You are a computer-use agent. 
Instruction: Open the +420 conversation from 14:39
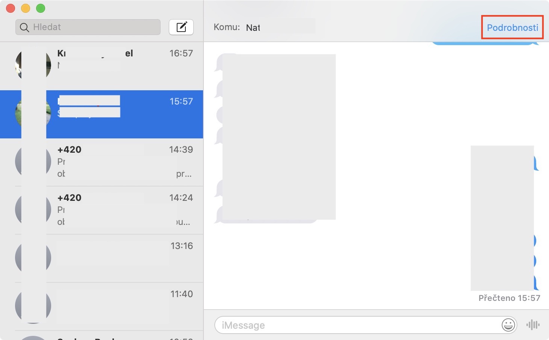(x=102, y=162)
